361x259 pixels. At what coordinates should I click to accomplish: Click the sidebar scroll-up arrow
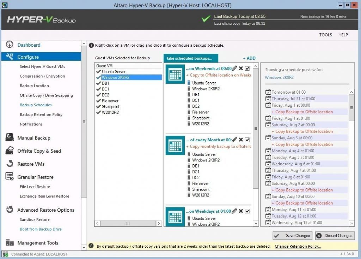point(84,43)
